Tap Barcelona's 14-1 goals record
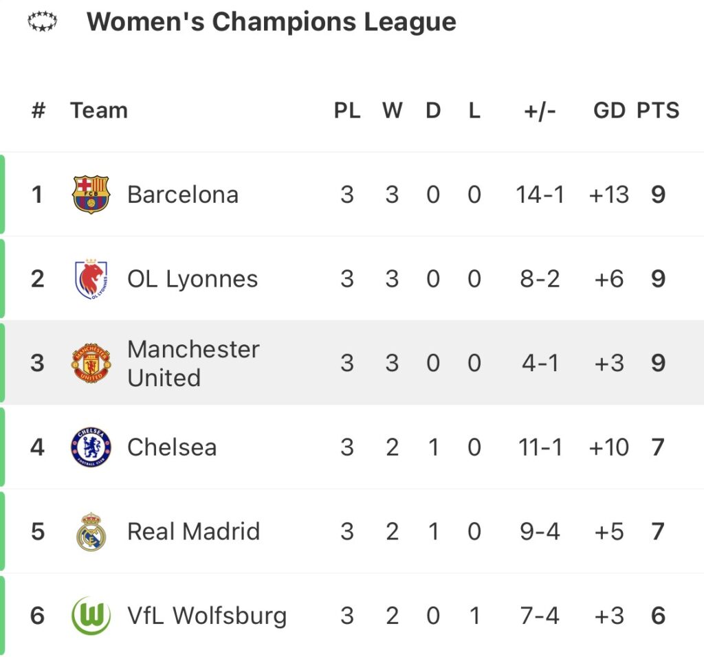The height and width of the screenshot is (657, 704). 540,194
